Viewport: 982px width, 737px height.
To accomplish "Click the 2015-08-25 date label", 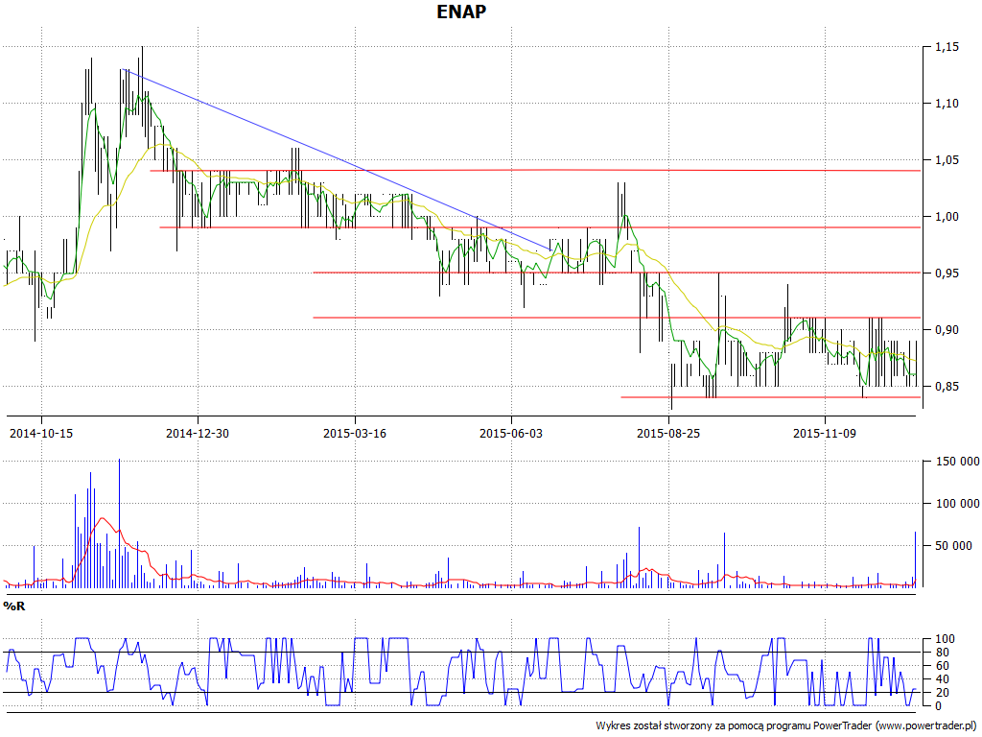I will pyautogui.click(x=668, y=433).
